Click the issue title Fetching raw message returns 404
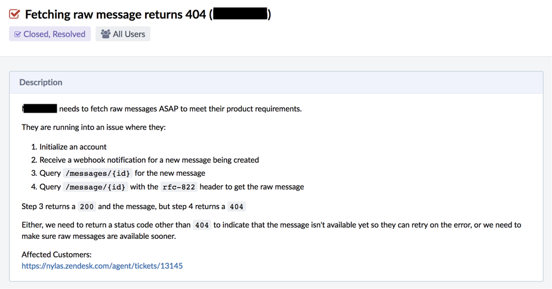552x289 pixels. pyautogui.click(x=115, y=14)
